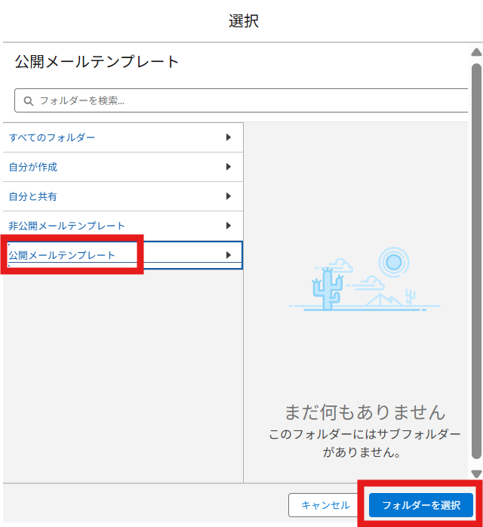Screen dimensions: 483x527
Task: Select the 自分が作成 folder
Action: 33,167
